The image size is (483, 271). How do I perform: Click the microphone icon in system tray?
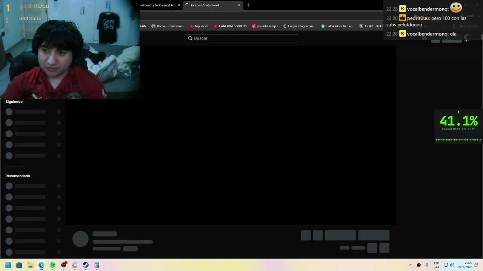pyautogui.click(x=427, y=265)
